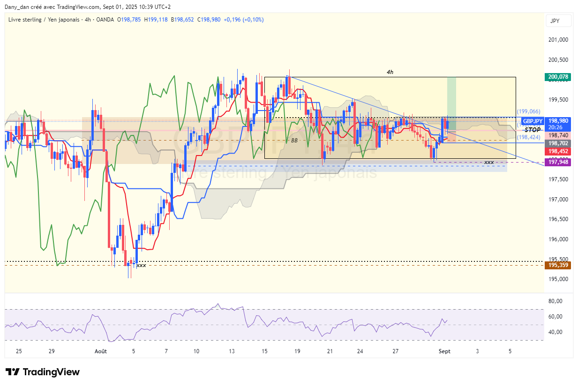Image resolution: width=578 pixels, height=386 pixels.
Task: Click the change +0,196 (+0,10%) text
Action: click(x=244, y=20)
